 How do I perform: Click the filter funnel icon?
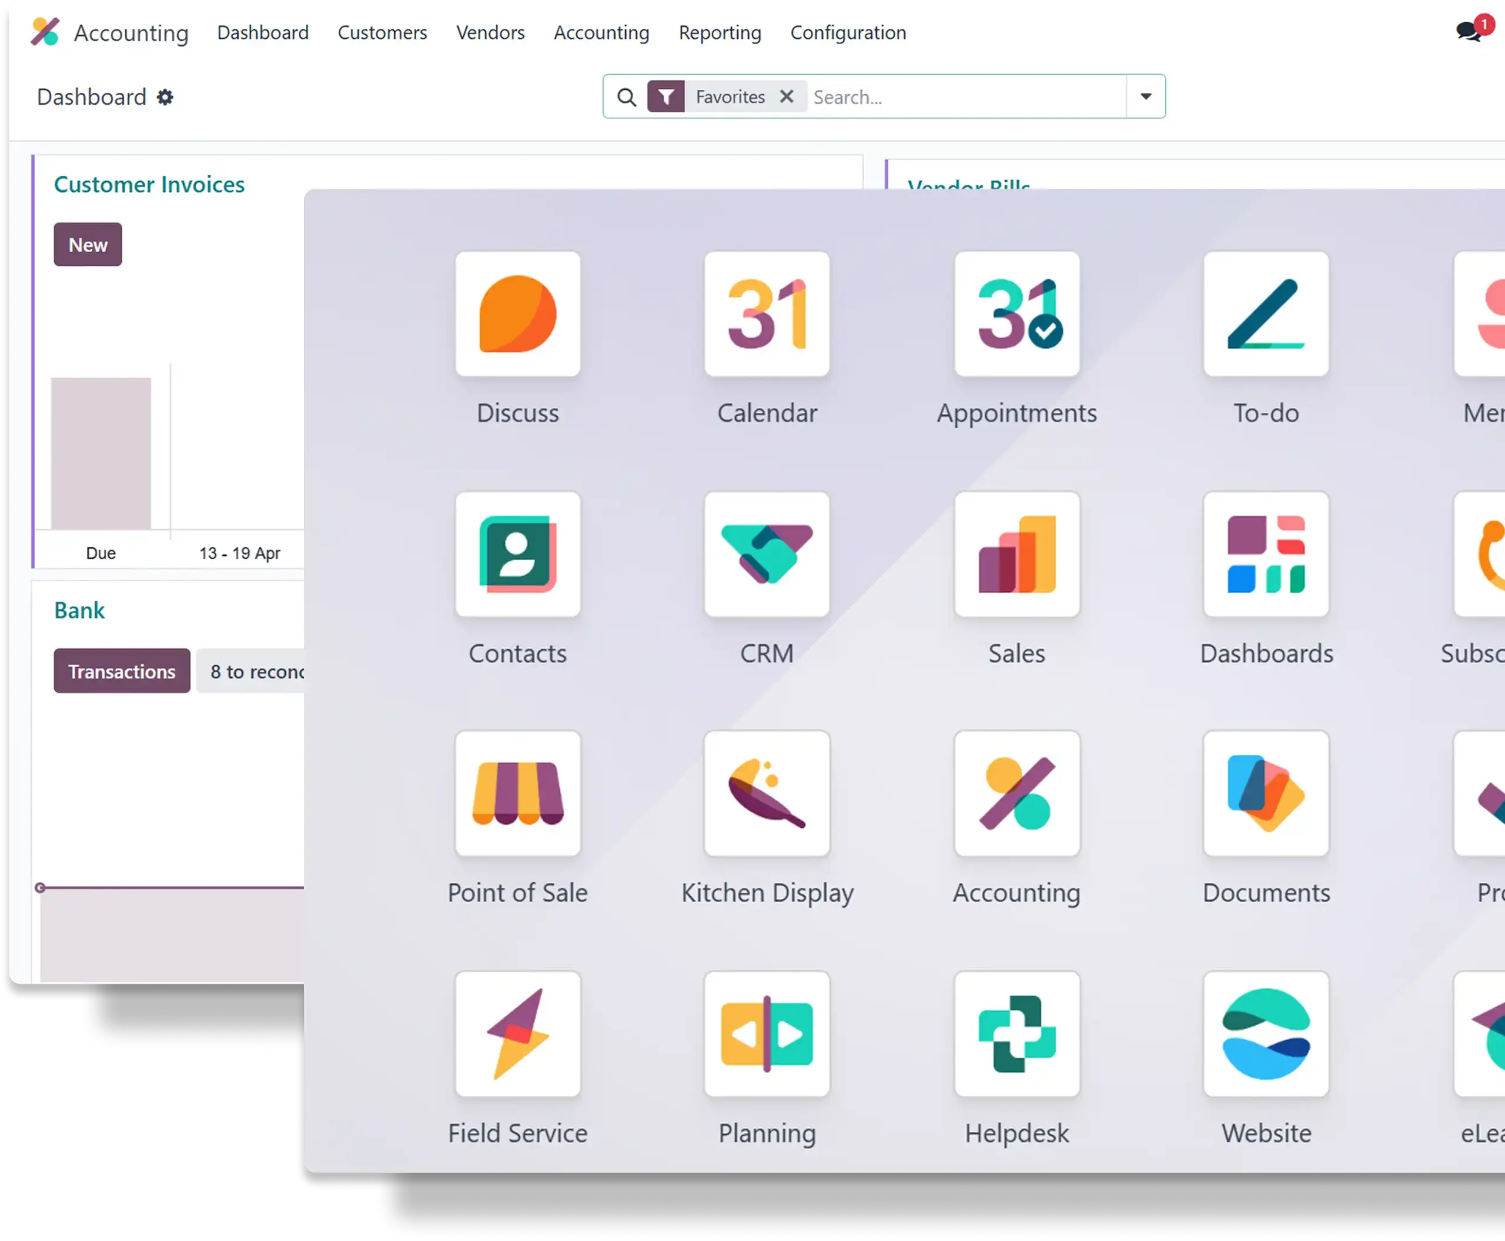pyautogui.click(x=665, y=96)
